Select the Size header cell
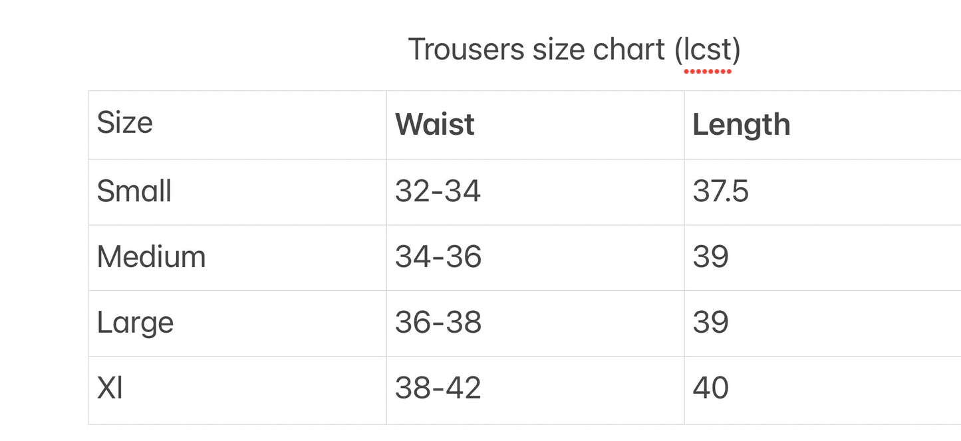Viewport: 961px width, 441px height. click(125, 123)
